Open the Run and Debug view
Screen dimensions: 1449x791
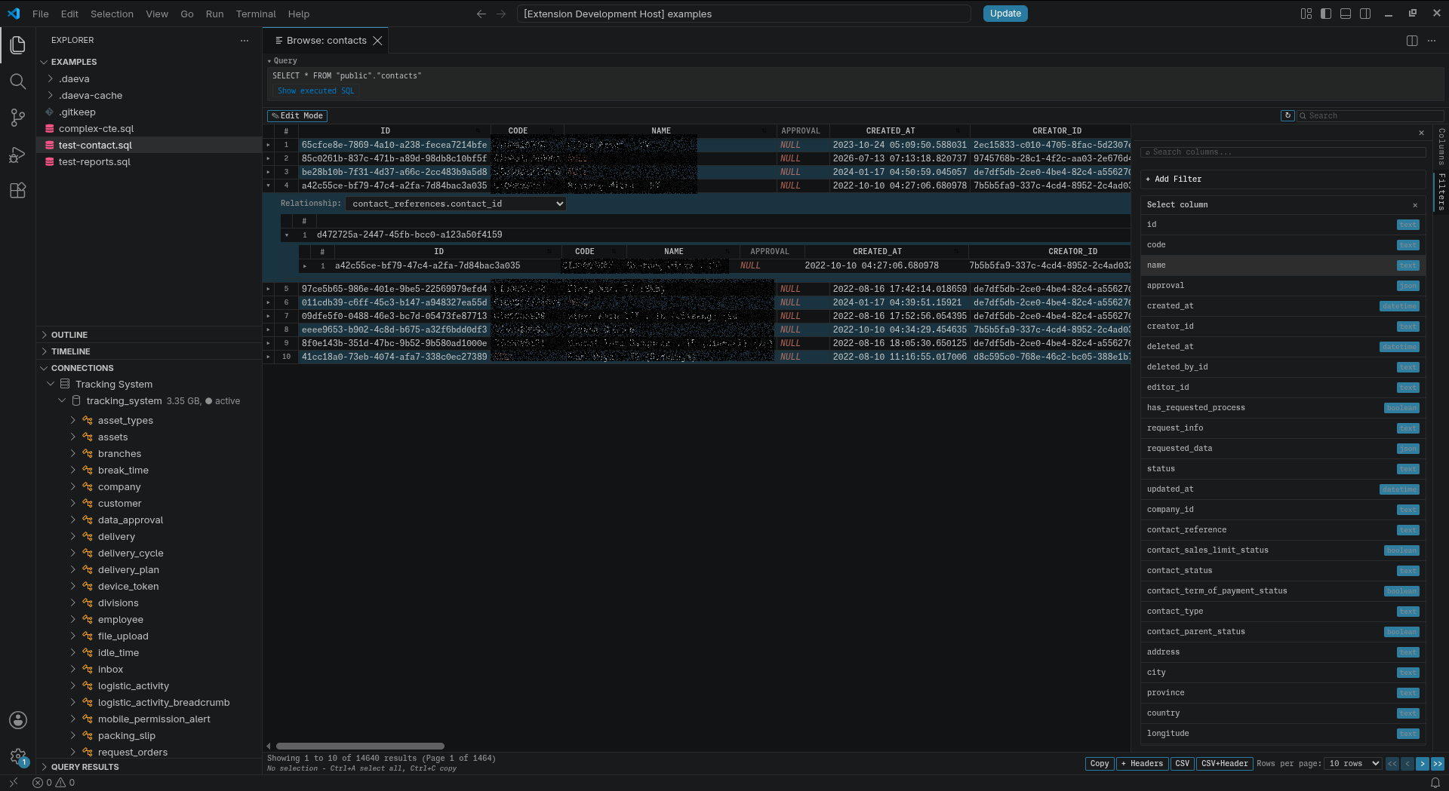pos(18,154)
